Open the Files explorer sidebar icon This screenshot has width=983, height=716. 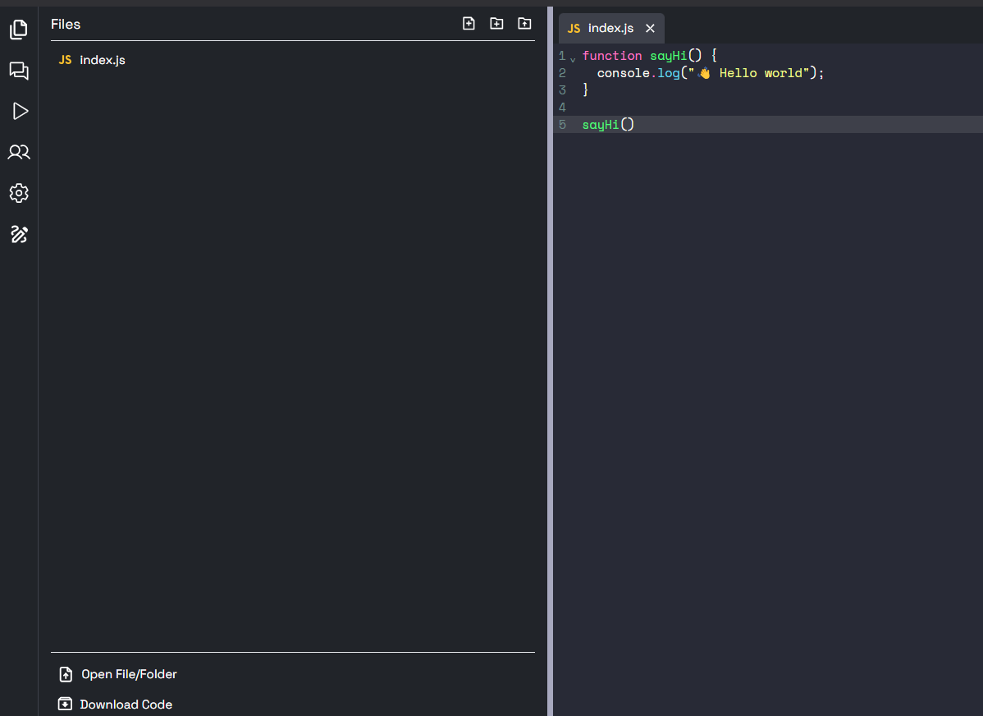pyautogui.click(x=19, y=30)
